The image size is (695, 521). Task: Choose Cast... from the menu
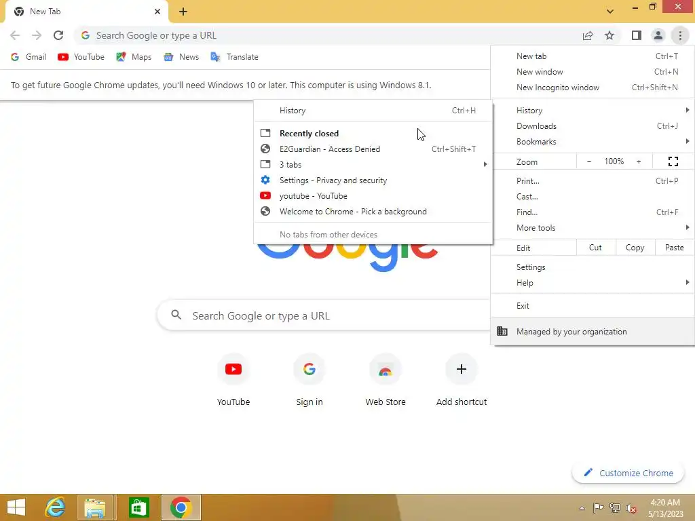pyautogui.click(x=593, y=196)
